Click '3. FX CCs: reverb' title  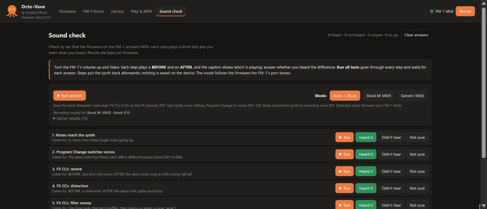pyautogui.click(x=67, y=169)
